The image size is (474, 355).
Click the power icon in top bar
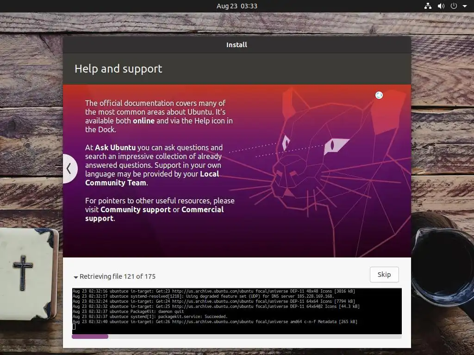(x=454, y=6)
